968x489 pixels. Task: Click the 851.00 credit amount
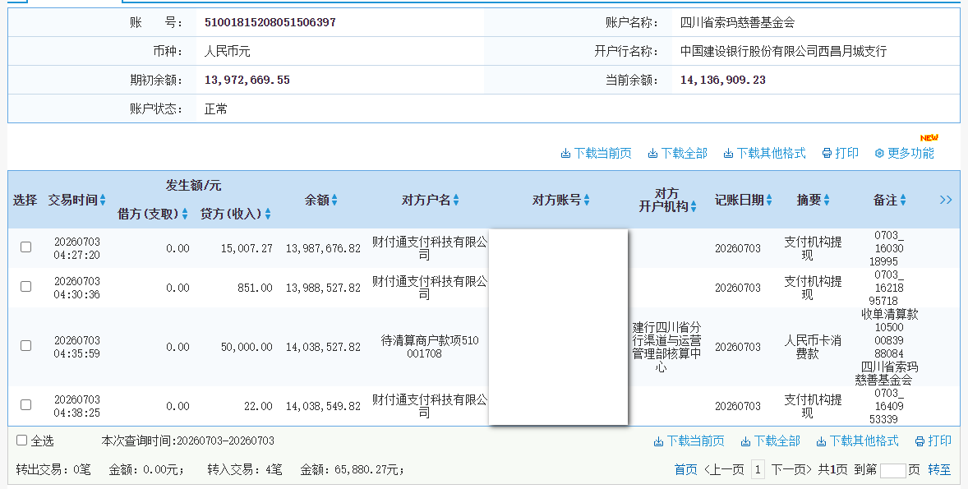(x=255, y=288)
